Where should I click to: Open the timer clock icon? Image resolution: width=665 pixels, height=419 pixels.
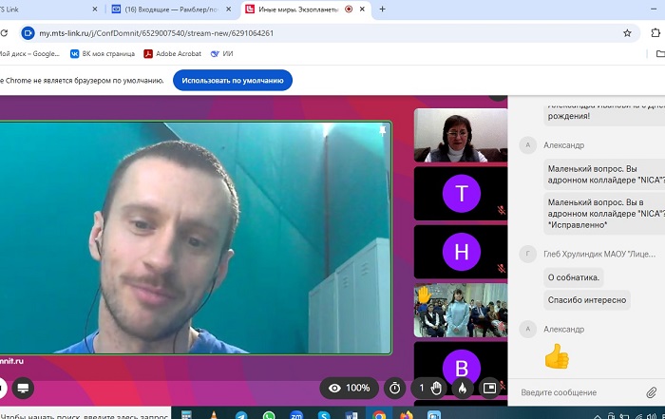tap(394, 388)
